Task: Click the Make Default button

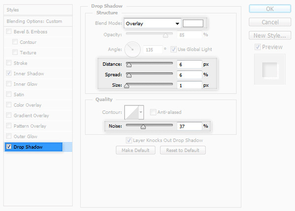Action: (136, 150)
